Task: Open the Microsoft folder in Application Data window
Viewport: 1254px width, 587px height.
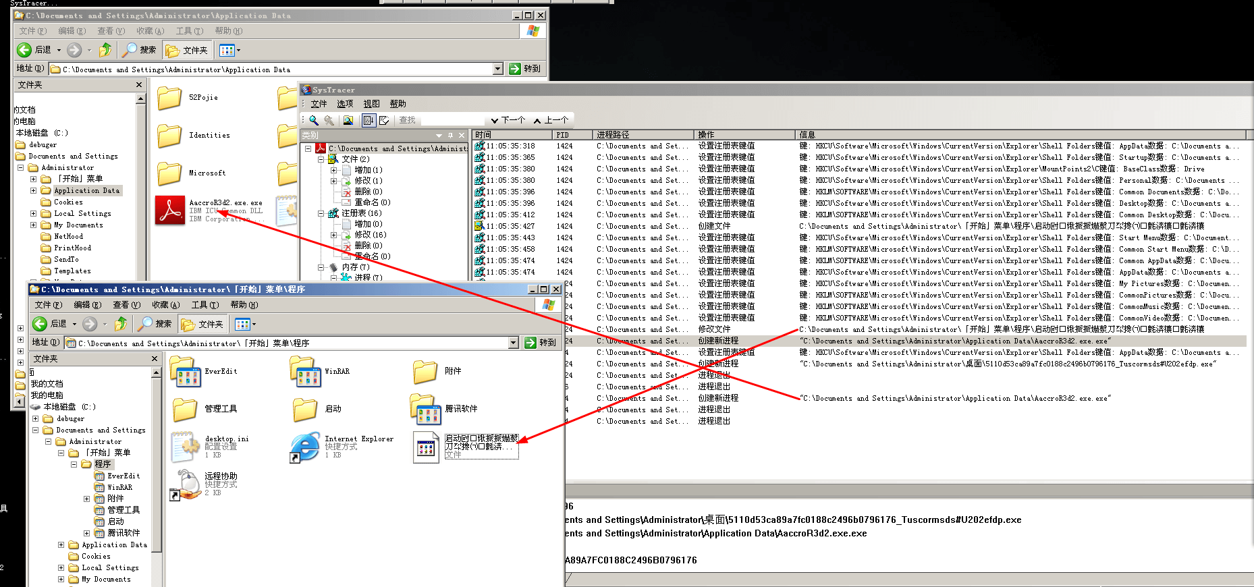Action: pos(169,173)
